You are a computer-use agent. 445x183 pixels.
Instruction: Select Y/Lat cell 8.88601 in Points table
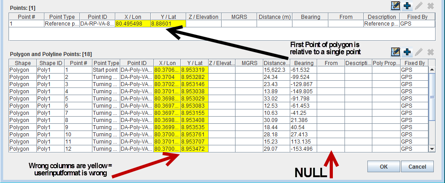coord(167,24)
